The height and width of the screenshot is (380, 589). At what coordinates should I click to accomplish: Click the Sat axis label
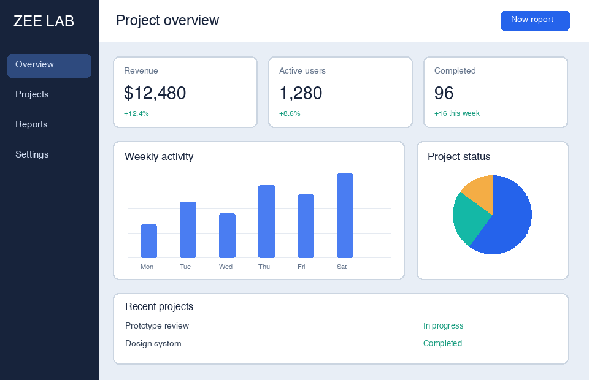coord(342,267)
